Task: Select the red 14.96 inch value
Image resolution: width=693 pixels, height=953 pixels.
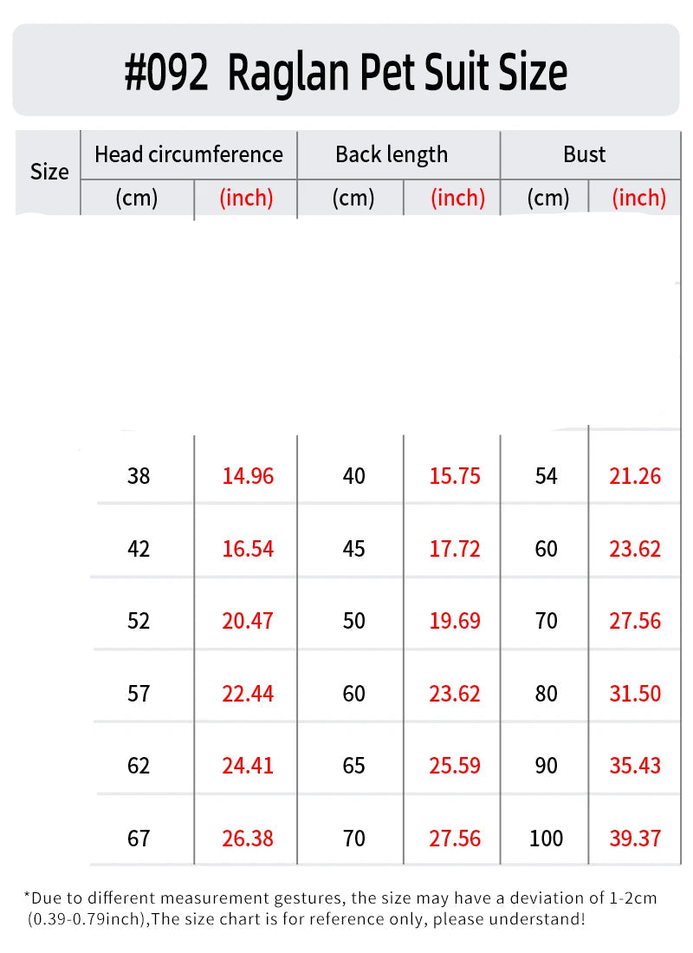Action: (x=248, y=476)
